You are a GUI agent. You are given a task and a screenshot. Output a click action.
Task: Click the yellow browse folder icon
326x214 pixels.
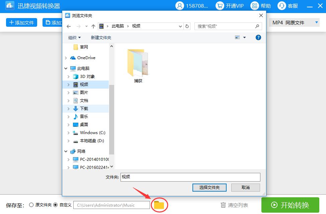click(x=159, y=205)
